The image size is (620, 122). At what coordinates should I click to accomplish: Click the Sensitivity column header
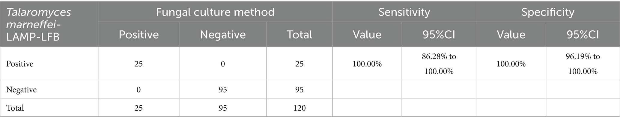tap(404, 12)
